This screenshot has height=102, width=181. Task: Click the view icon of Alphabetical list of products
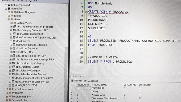(14, 27)
